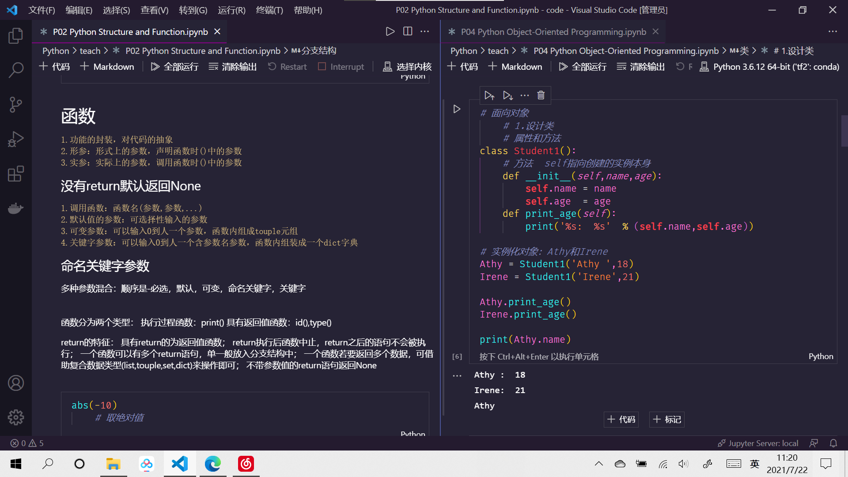Open the Source Control view
The height and width of the screenshot is (477, 848).
[x=16, y=105]
